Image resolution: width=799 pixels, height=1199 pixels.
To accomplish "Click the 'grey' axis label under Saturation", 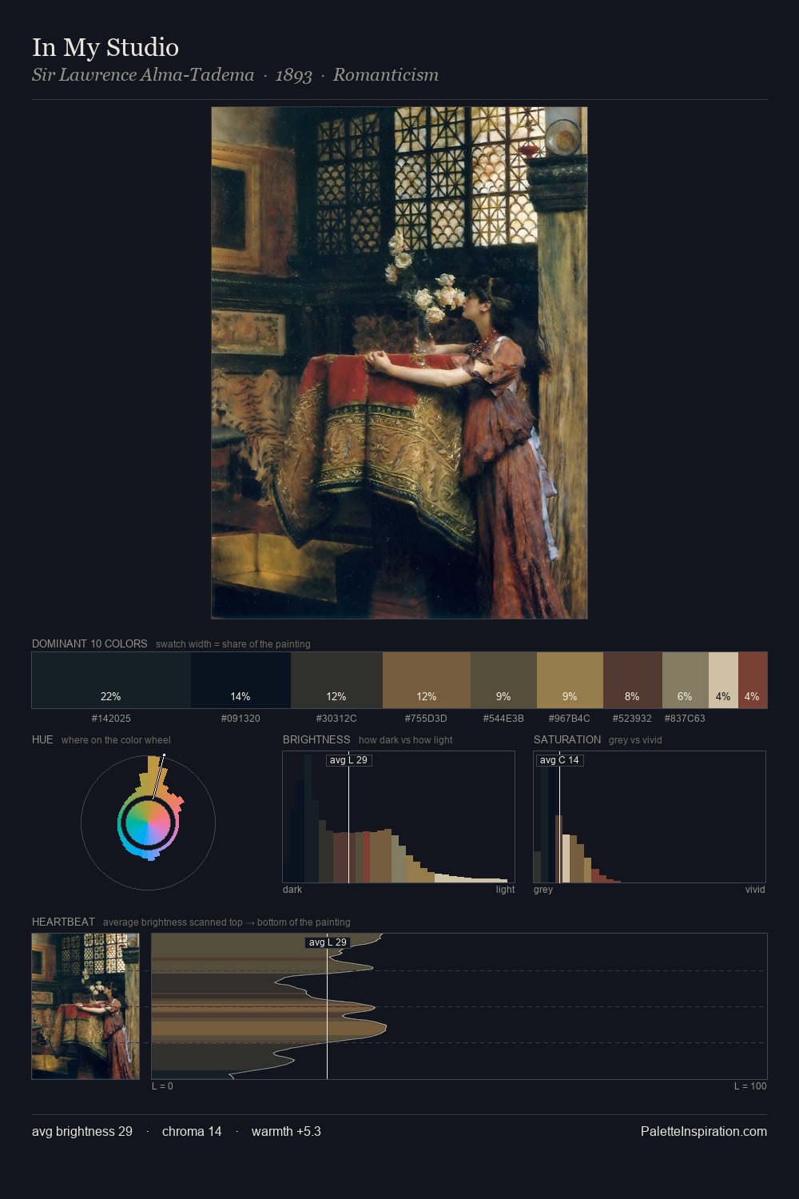I will click(x=543, y=890).
